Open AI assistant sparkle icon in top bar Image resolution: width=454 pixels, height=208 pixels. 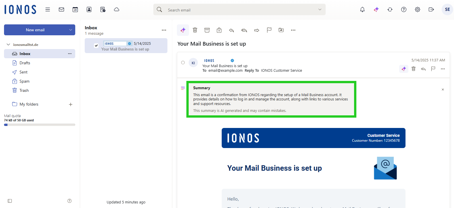tap(376, 9)
